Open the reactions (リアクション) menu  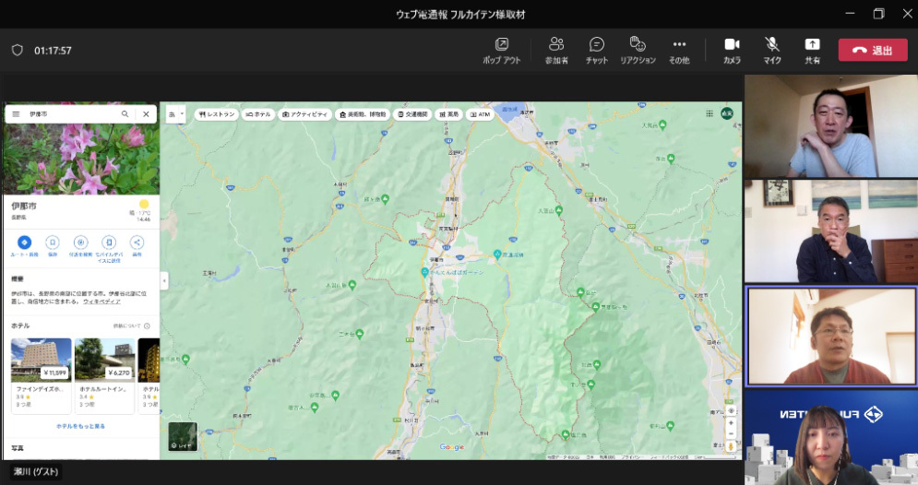tap(637, 44)
